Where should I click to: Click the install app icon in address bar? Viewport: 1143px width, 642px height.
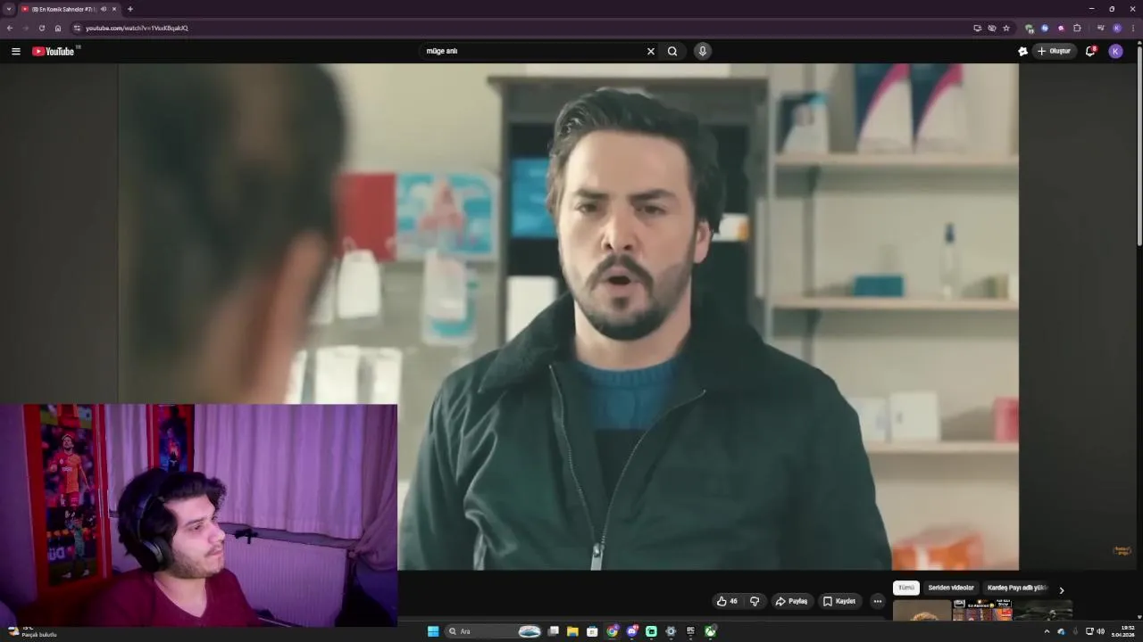click(977, 29)
